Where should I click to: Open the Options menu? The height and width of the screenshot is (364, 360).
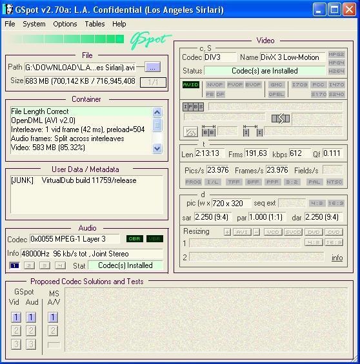tap(65, 24)
